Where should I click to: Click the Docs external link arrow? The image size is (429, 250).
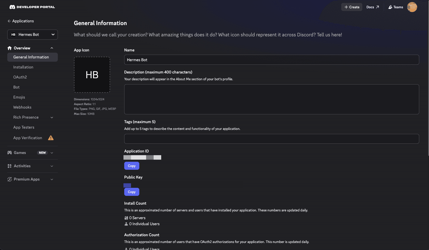point(377,7)
